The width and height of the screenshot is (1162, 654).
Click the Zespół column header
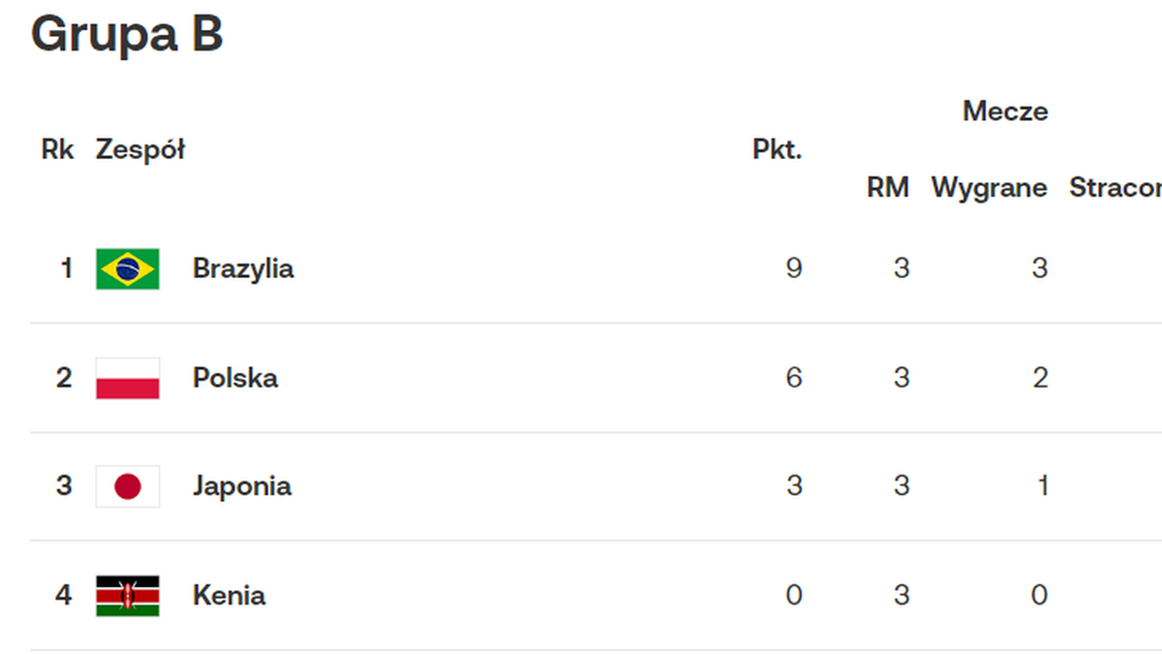coord(140,150)
